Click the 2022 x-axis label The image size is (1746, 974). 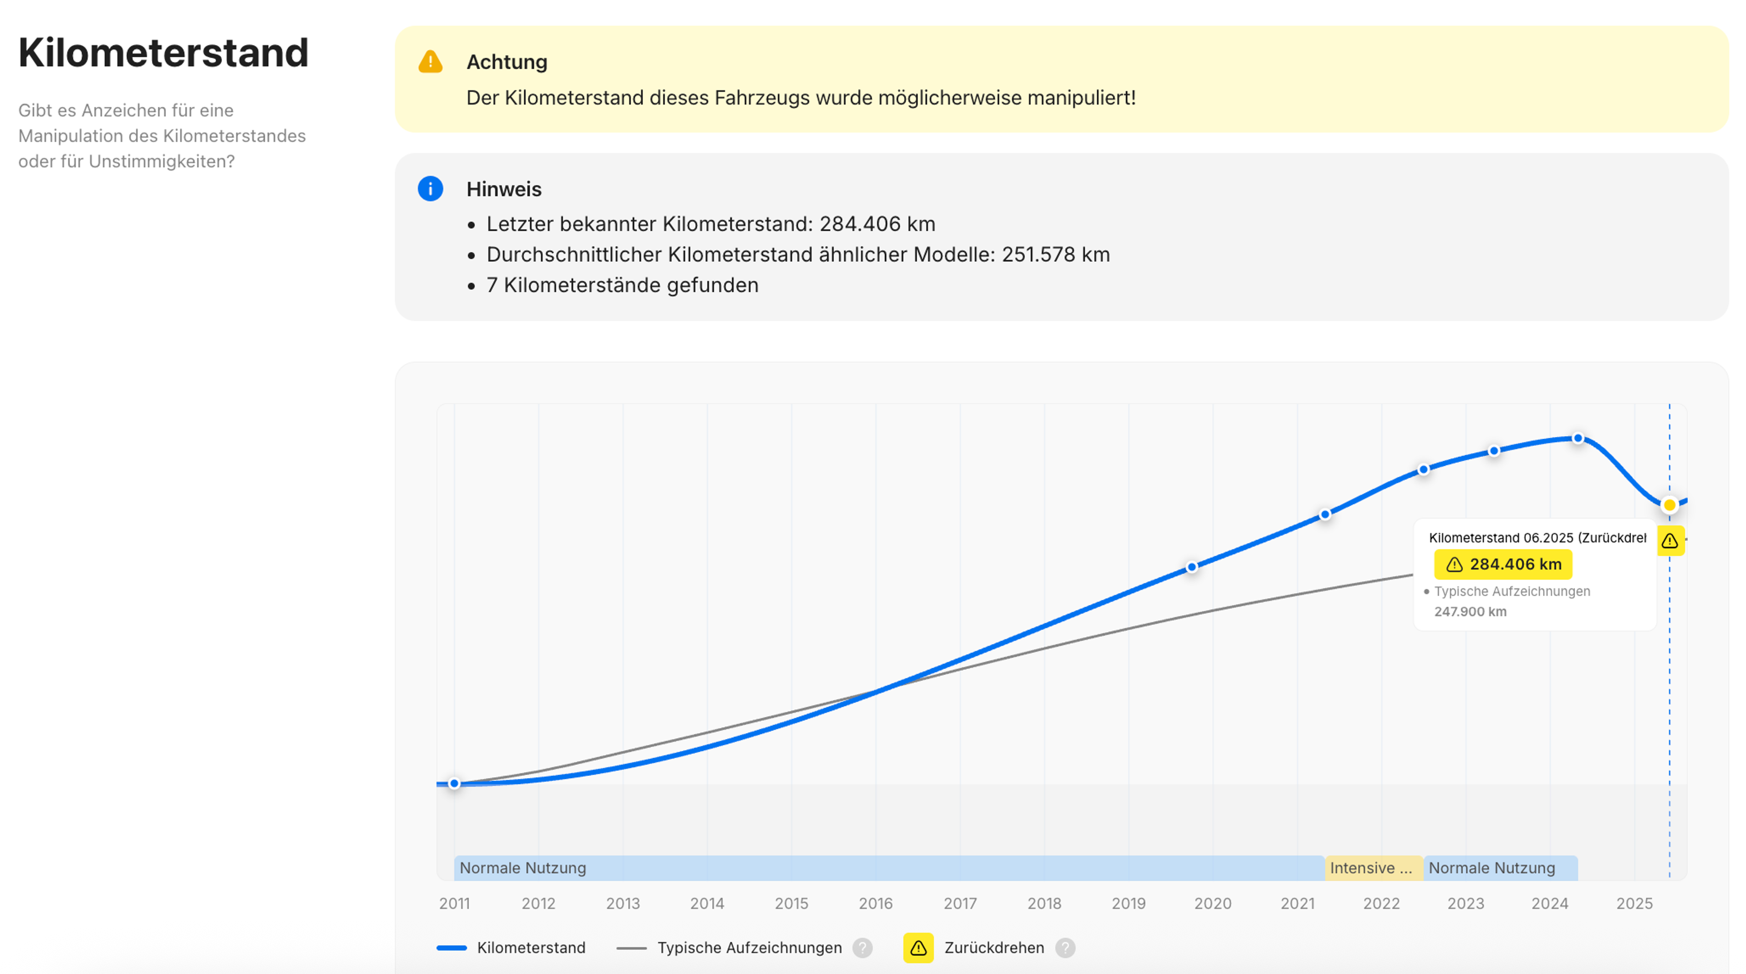(1381, 904)
